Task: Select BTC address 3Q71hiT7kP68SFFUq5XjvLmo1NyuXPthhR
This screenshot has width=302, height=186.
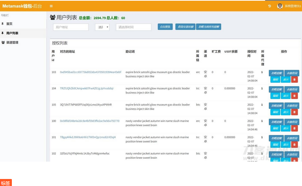Action: 86,105
